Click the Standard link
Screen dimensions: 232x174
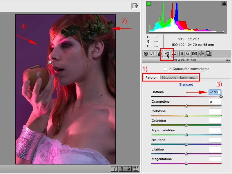click(186, 84)
